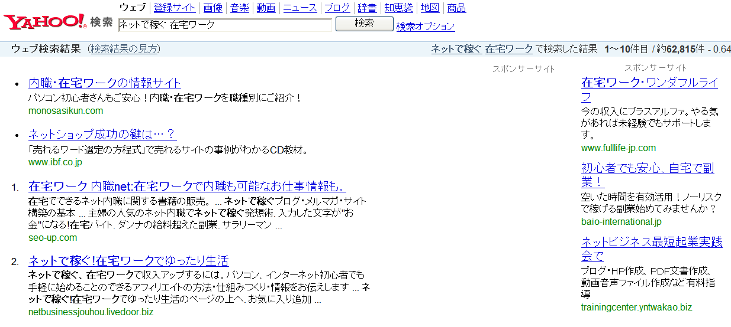Focus the search query input field

[225, 25]
